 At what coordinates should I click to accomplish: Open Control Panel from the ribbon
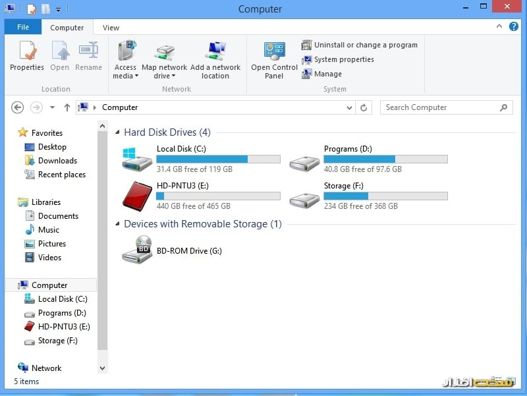click(x=274, y=59)
